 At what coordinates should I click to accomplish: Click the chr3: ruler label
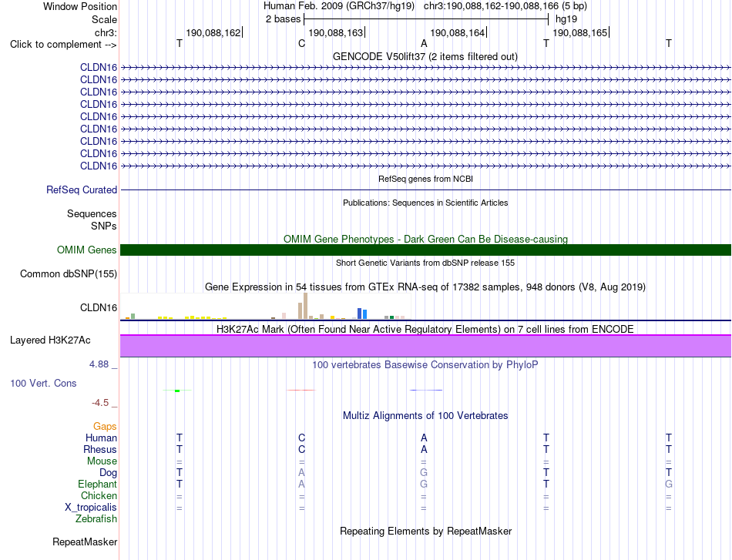click(106, 32)
